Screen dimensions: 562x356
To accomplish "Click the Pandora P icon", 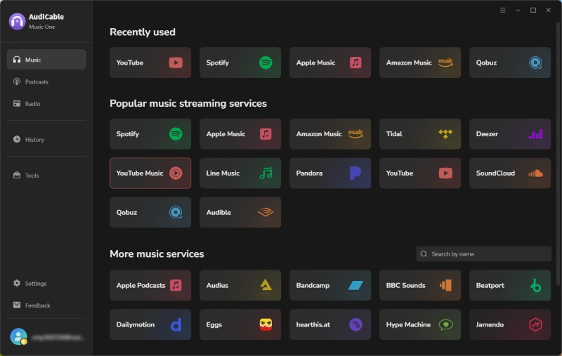I will click(355, 173).
